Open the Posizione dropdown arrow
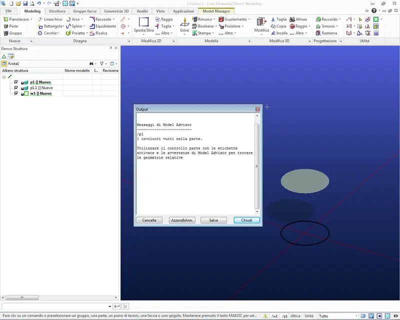400x320 pixels. (242, 26)
